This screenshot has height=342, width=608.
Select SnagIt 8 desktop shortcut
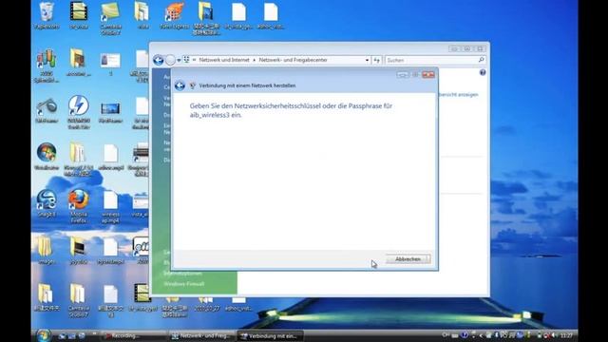(x=47, y=202)
